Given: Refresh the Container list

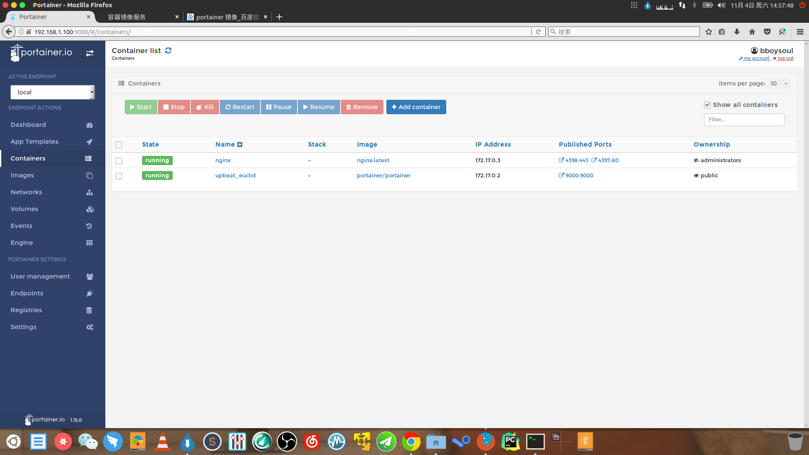Looking at the screenshot, I should pyautogui.click(x=168, y=50).
